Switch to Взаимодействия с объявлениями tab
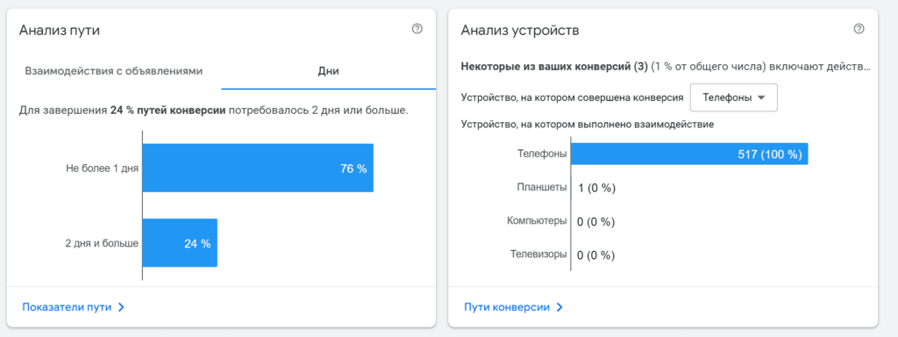 pos(113,72)
